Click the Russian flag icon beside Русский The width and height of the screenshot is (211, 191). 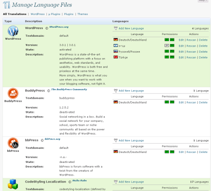click(116, 51)
